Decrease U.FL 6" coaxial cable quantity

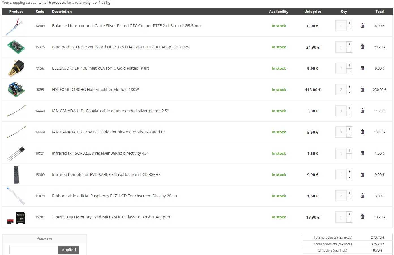349,135
